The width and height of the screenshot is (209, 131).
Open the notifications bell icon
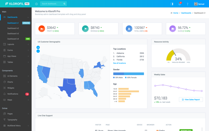[180, 4]
